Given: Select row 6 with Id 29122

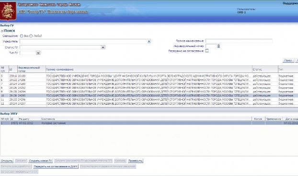Looking at the screenshot, I should tap(149, 80).
